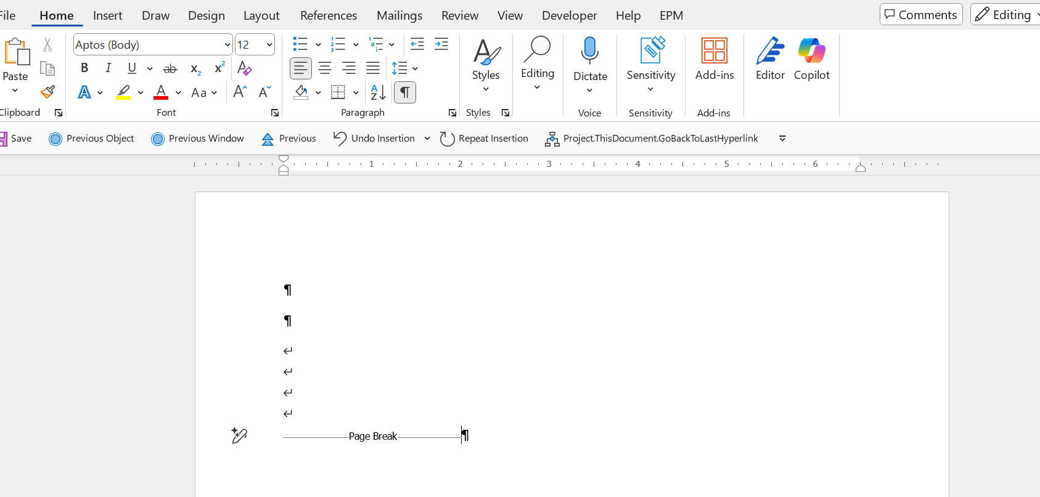Viewport: 1040px width, 497px height.
Task: Open line spacing options
Action: click(x=404, y=68)
